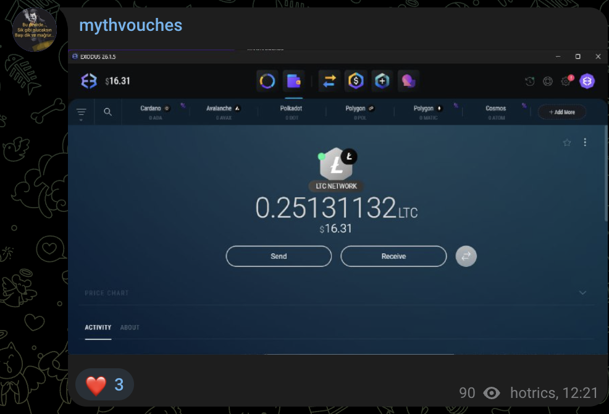The width and height of the screenshot is (609, 414).
Task: Click the + Add More assets button
Action: (x=562, y=112)
